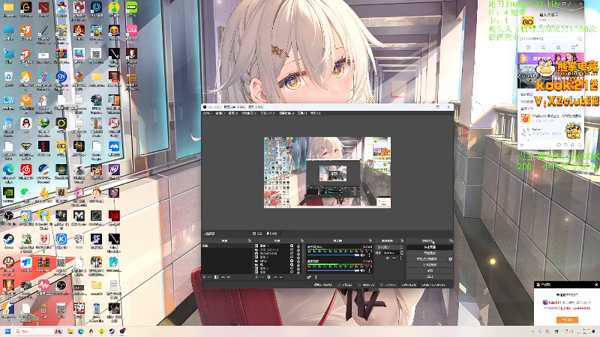Screen dimensions: 600x337
Task: Open the Tools menu in OBS
Action: (302, 113)
